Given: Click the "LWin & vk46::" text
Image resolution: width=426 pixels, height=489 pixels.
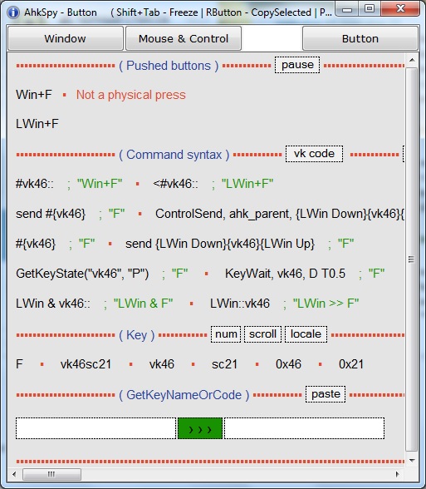Looking at the screenshot, I should point(53,304).
